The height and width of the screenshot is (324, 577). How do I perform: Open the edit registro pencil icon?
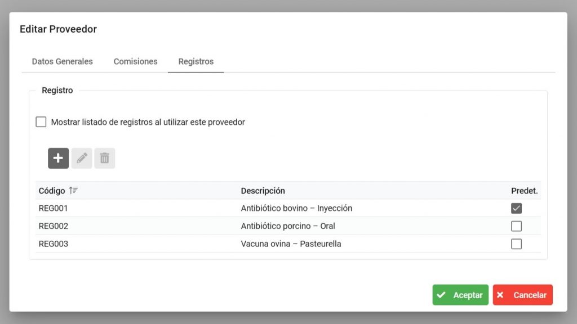[x=81, y=158]
